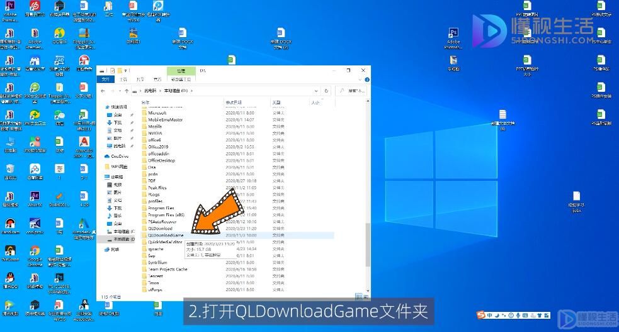Screen dimensions: 619x332
Task: Click the Properties icon in the quick access toolbar
Action: (113, 70)
